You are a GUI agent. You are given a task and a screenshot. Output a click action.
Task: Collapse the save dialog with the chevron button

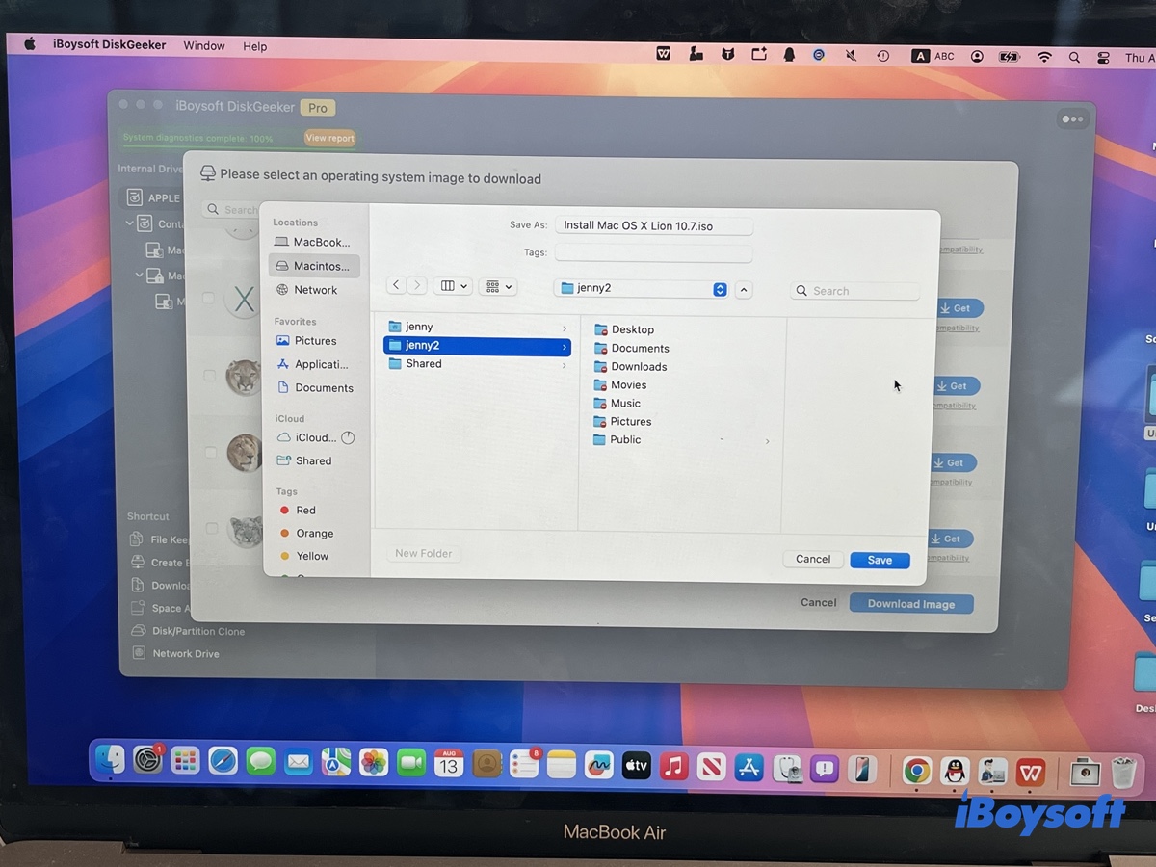pyautogui.click(x=744, y=289)
